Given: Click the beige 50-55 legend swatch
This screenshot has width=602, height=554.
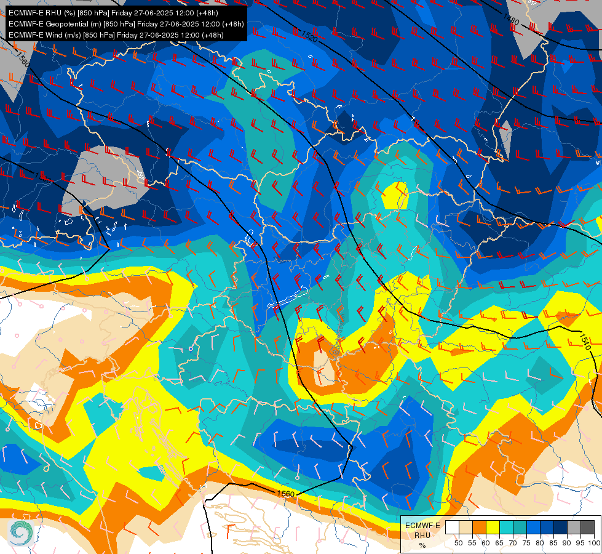Looking at the screenshot, I should (x=465, y=527).
